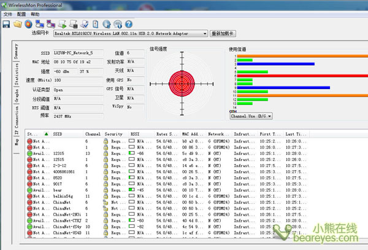Viewport: 368px width, 250px height.
Task: Click the red status circle for ChinaNet-US4D
Action: coord(29,233)
